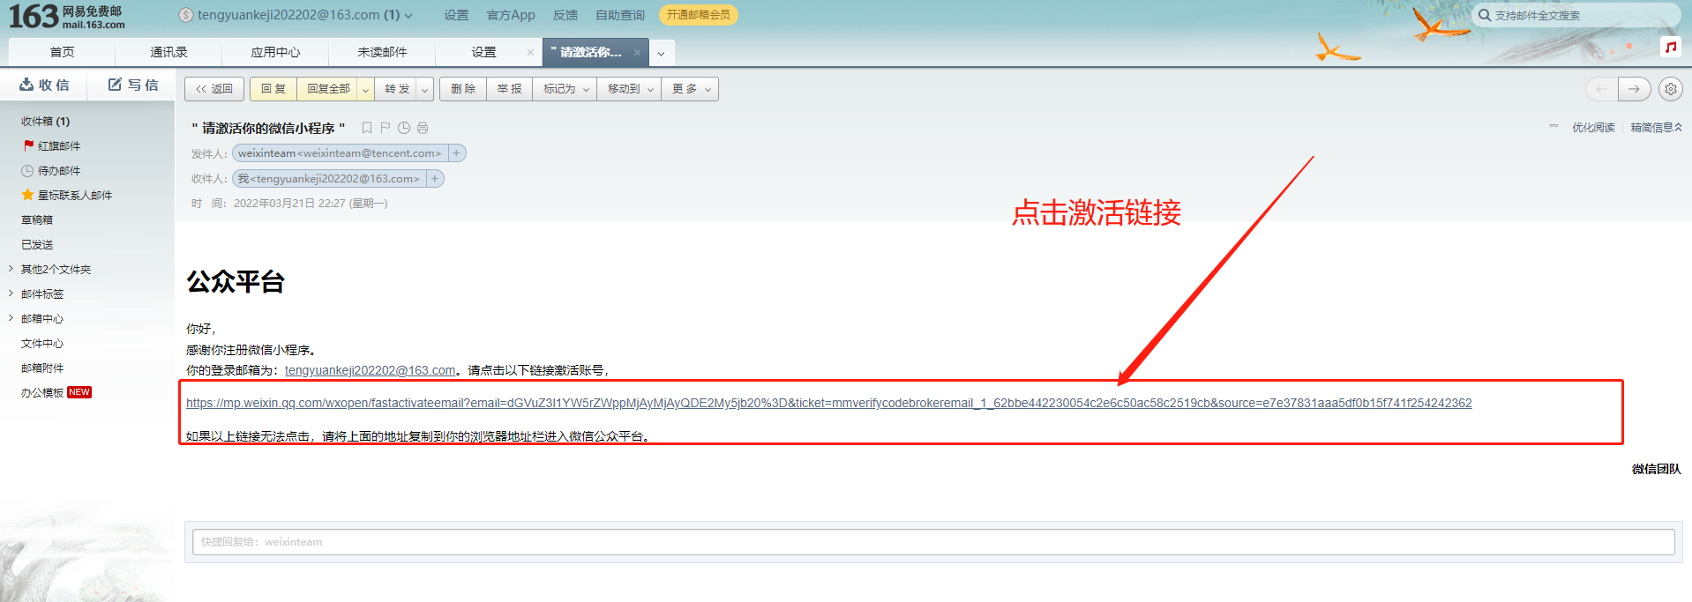This screenshot has width=1692, height=602.
Task: Open 文件中心 in sidebar
Action: [x=42, y=344]
